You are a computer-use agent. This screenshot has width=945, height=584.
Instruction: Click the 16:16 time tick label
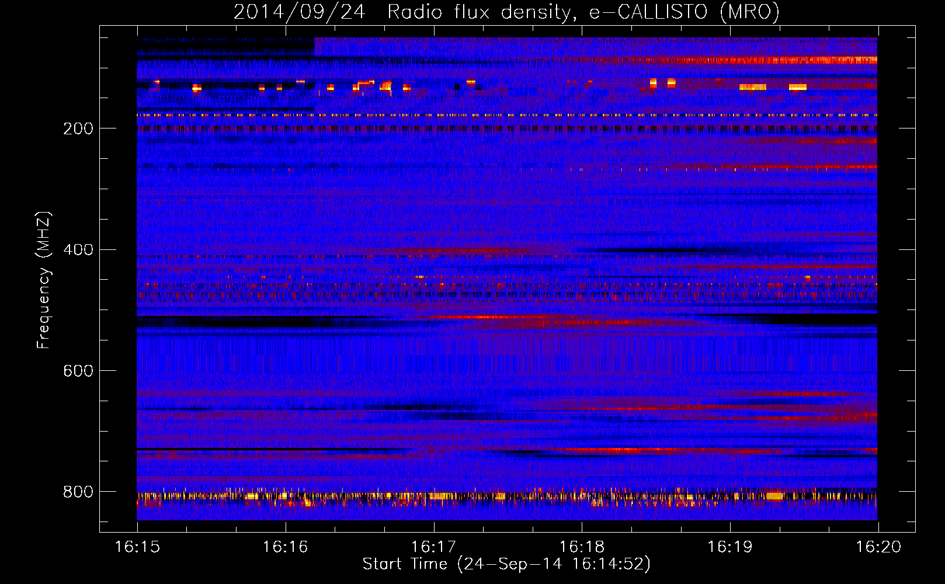pos(285,547)
